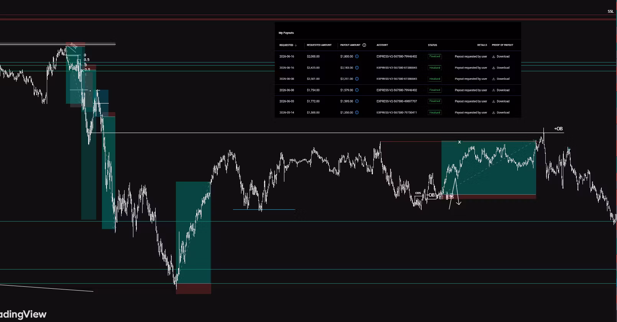Click the Status column header
The width and height of the screenshot is (617, 322).
[432, 45]
